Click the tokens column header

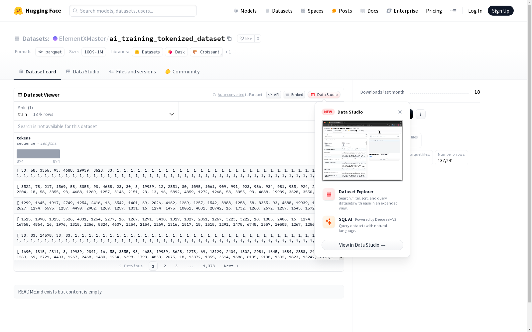[24, 138]
